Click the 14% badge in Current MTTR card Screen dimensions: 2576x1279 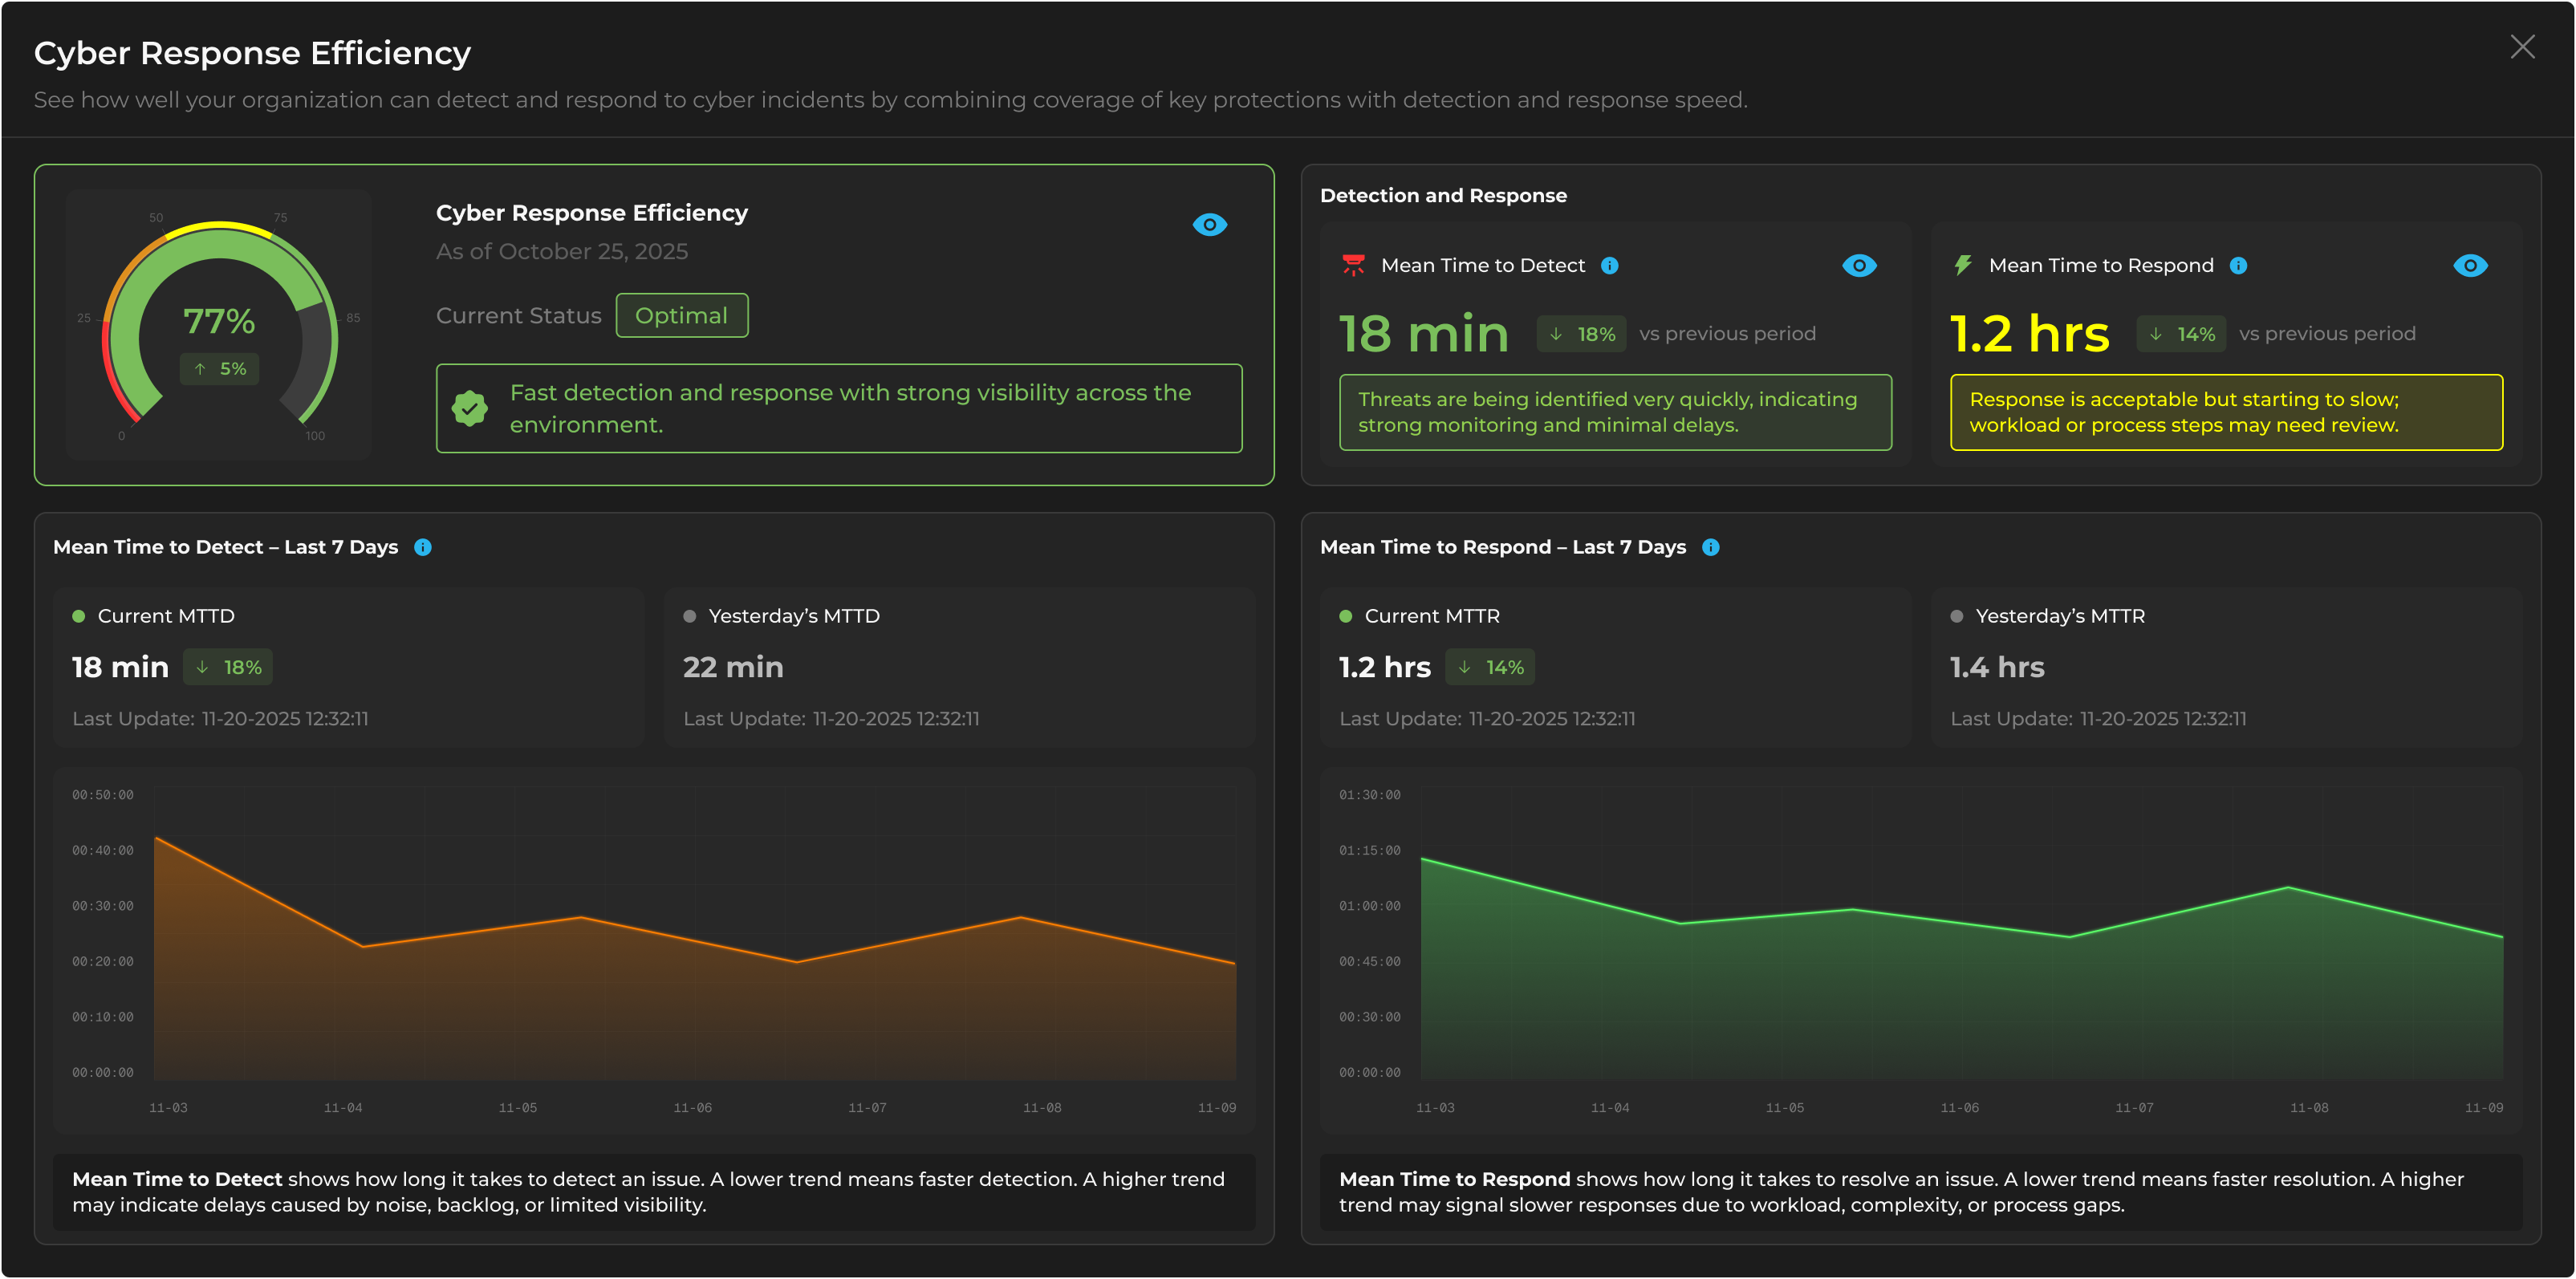click(1490, 667)
